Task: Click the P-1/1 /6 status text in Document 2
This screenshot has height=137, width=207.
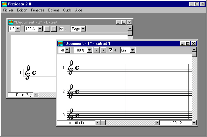Action: [24, 95]
